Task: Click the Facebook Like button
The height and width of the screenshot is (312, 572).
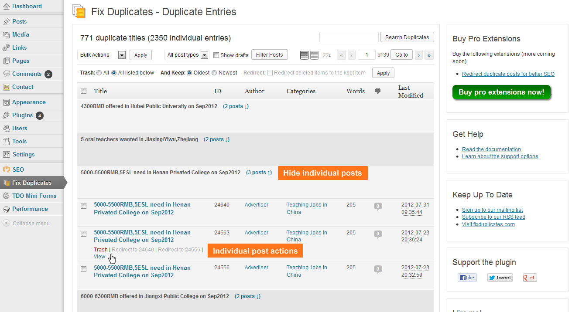Action: [x=467, y=278]
